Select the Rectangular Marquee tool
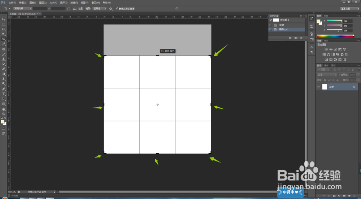 click(x=4, y=24)
